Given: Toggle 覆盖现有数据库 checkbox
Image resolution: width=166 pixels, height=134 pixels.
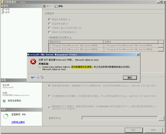Looking at the screenshot, I should point(49,20).
